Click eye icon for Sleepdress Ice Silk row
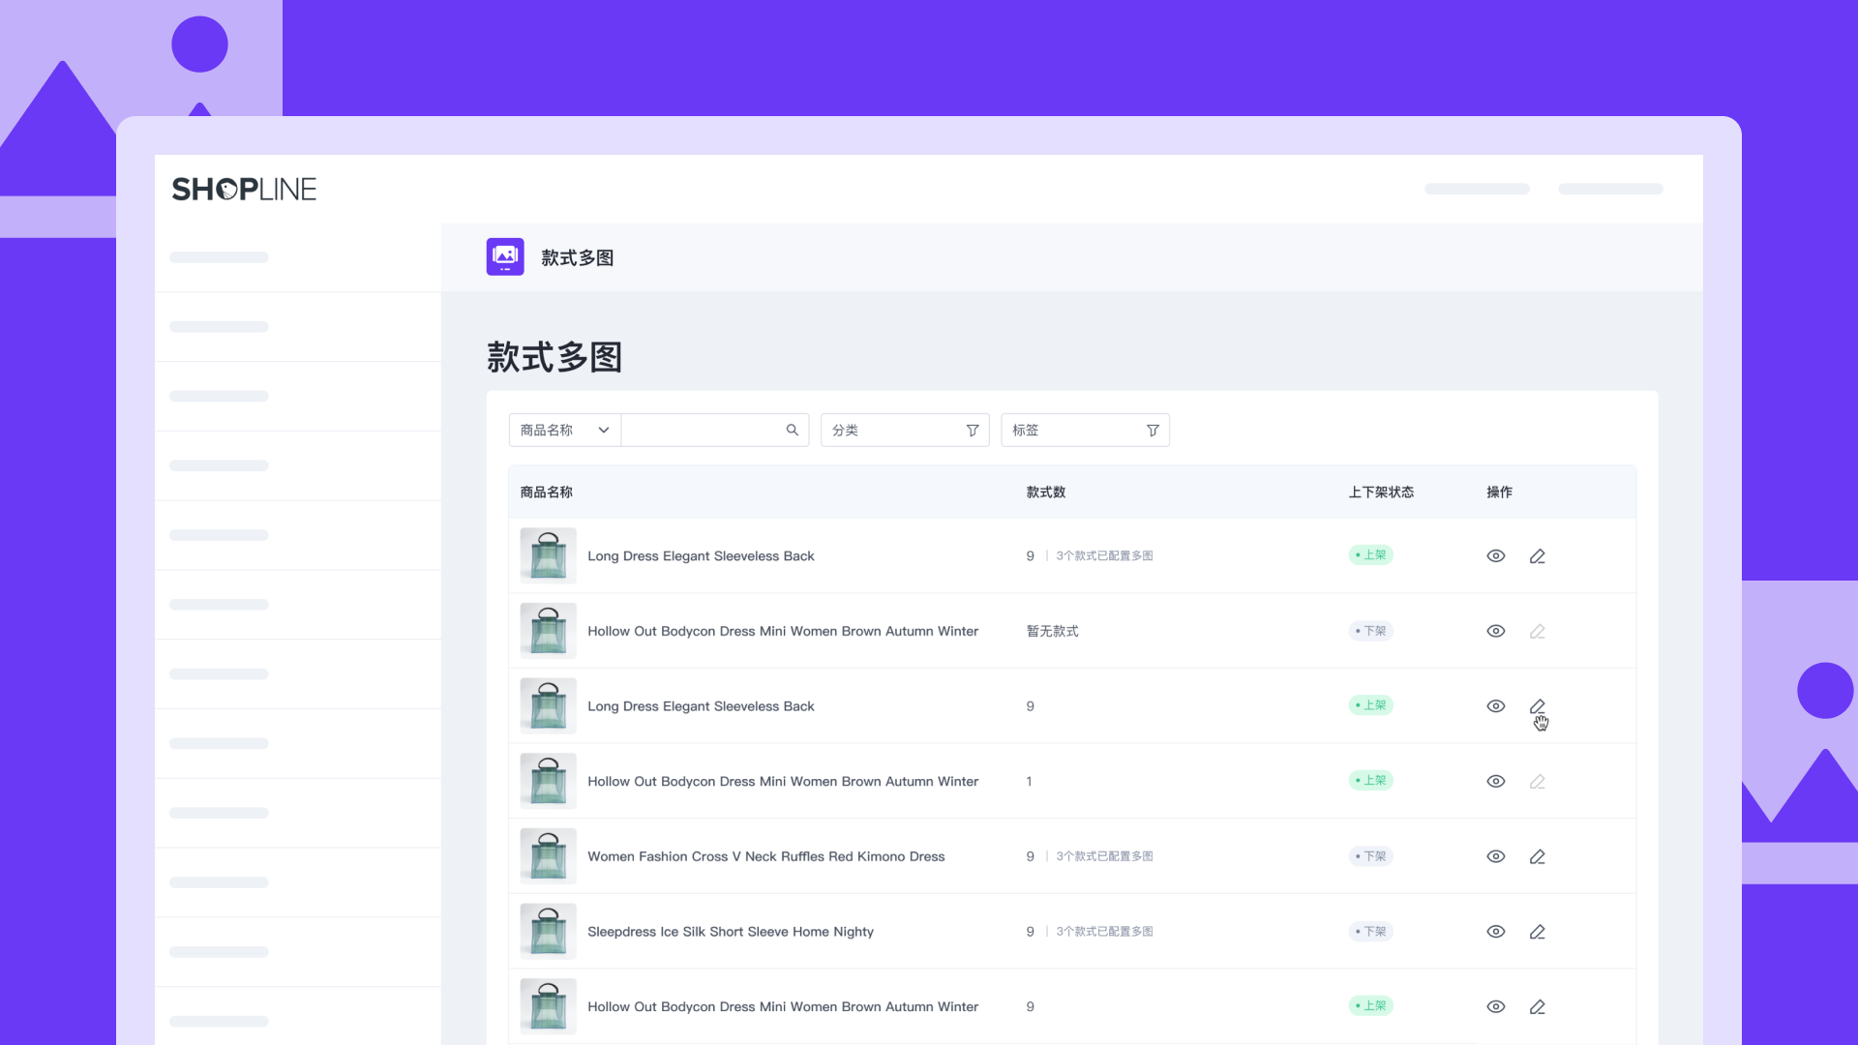The image size is (1858, 1045). [1495, 932]
